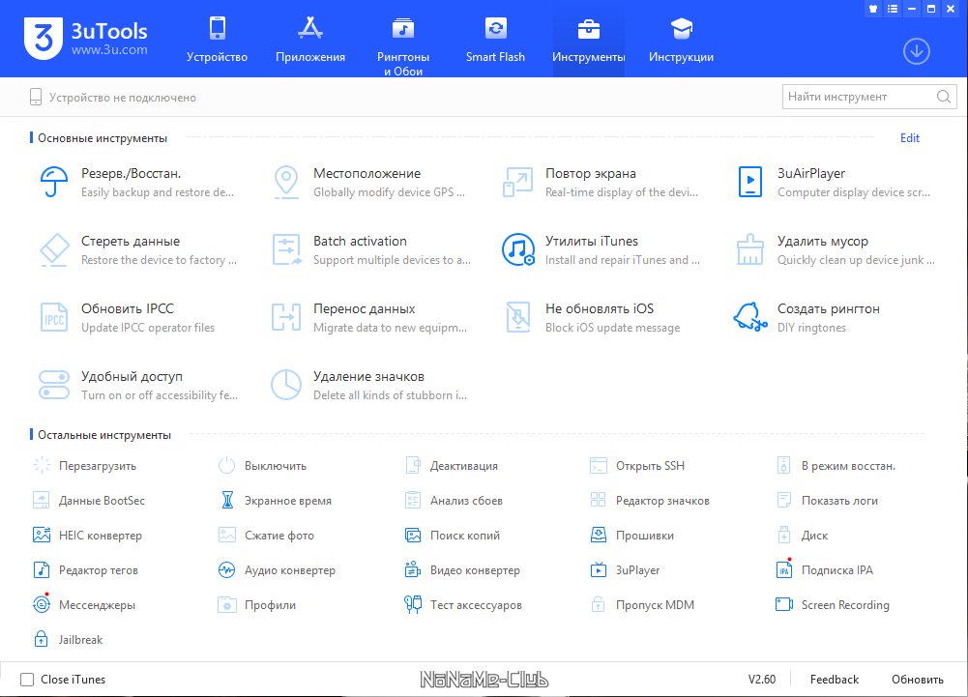
Task: Open the download manager arrow icon
Action: click(916, 51)
